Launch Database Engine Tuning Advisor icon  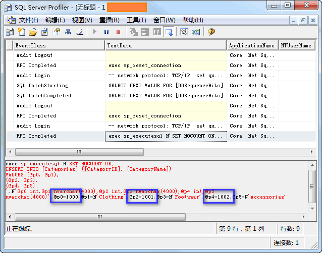184,32
